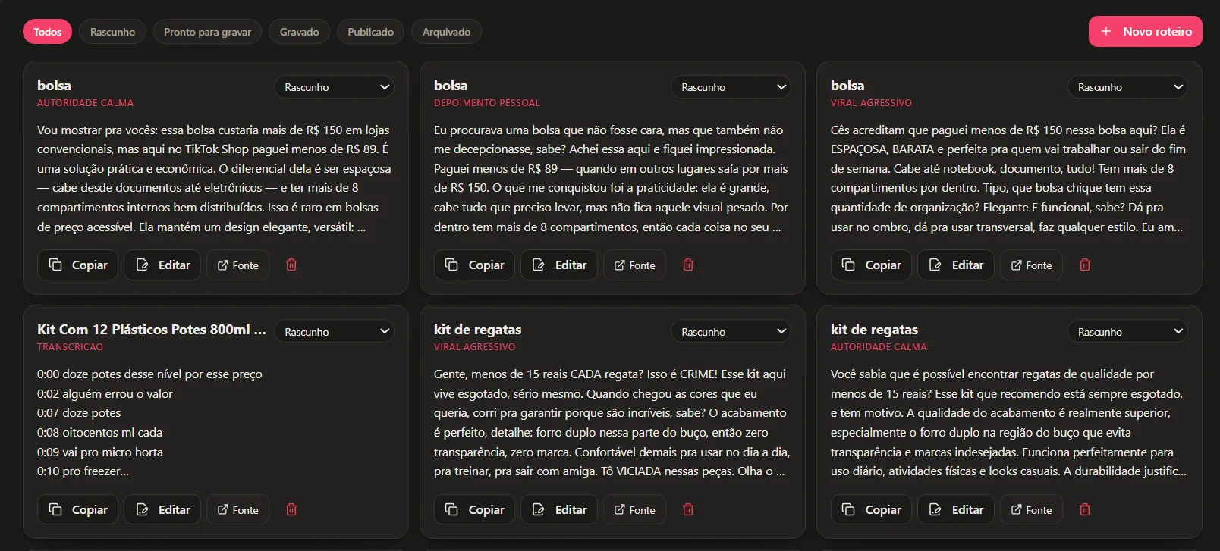Screen dimensions: 1220x551
Task: Edit kit de regatas Viral Agressivo script
Action: pos(559,509)
